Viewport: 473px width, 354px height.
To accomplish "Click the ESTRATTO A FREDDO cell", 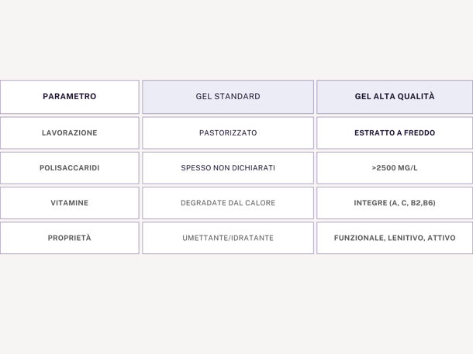I will [395, 132].
